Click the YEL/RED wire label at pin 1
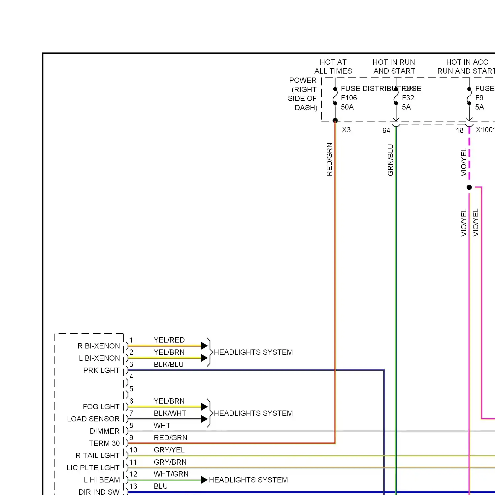The width and height of the screenshot is (495, 495). click(x=169, y=340)
